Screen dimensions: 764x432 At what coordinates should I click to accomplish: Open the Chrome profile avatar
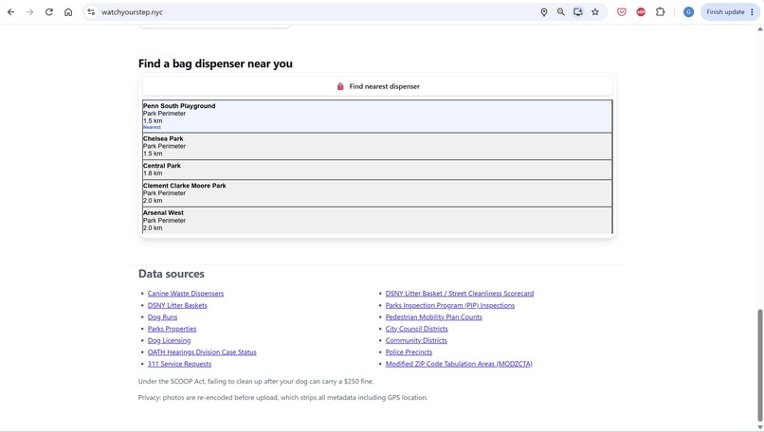688,12
